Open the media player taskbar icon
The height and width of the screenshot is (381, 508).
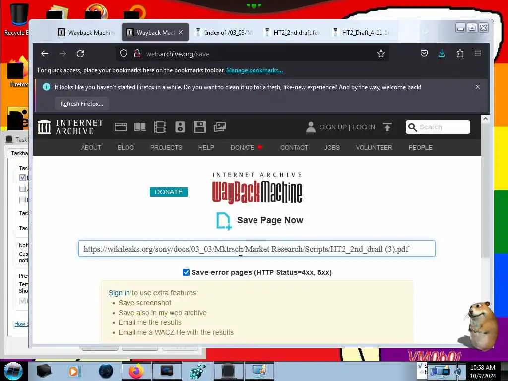(73, 371)
